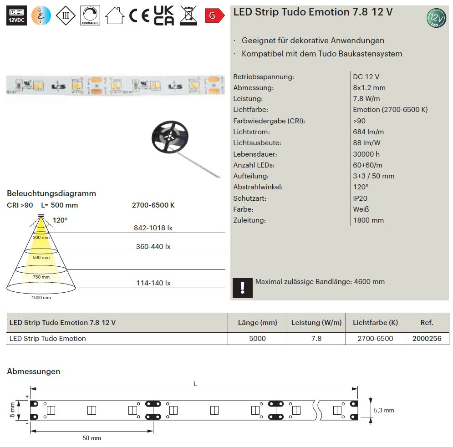Click the LED strip product photo
The image size is (453, 447).
click(116, 85)
